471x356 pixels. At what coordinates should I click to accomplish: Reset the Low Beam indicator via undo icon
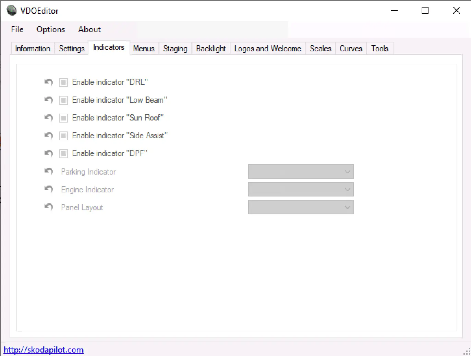click(49, 100)
